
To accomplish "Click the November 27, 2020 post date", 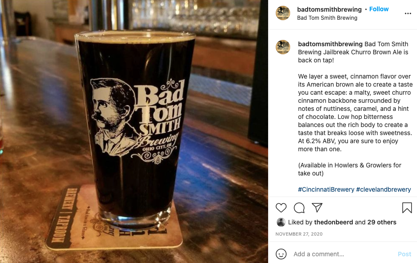I will [299, 234].
